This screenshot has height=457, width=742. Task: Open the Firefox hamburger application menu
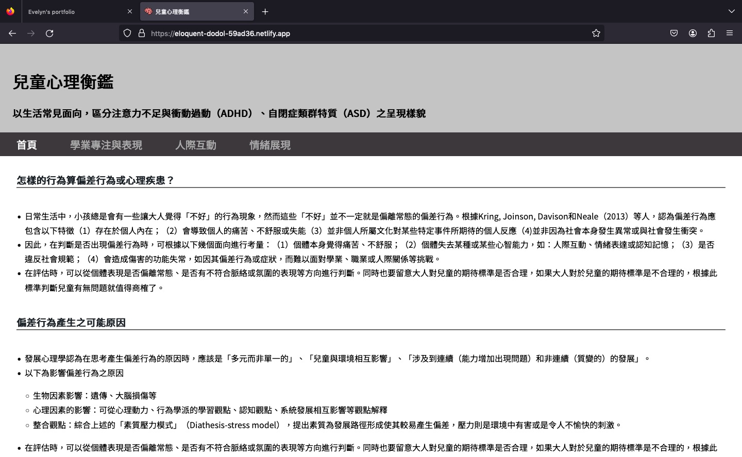point(730,33)
